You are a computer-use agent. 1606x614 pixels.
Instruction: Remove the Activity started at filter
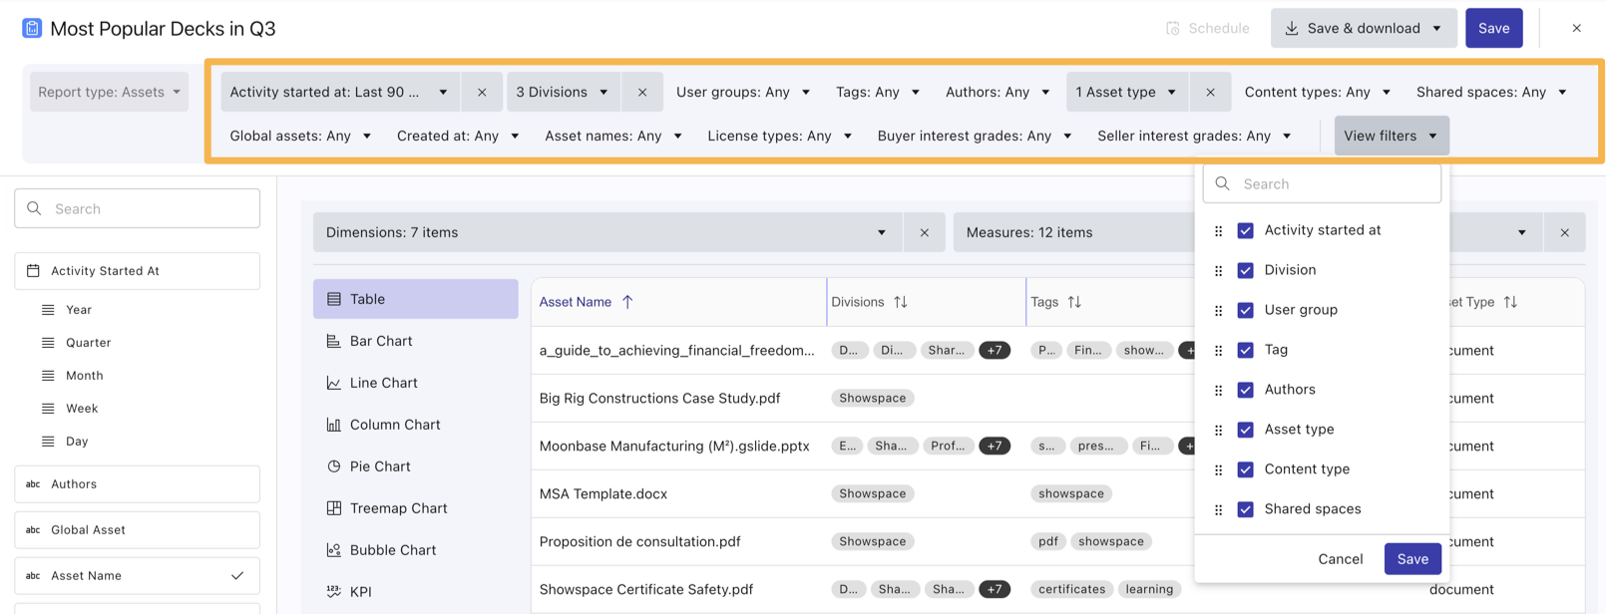[482, 92]
